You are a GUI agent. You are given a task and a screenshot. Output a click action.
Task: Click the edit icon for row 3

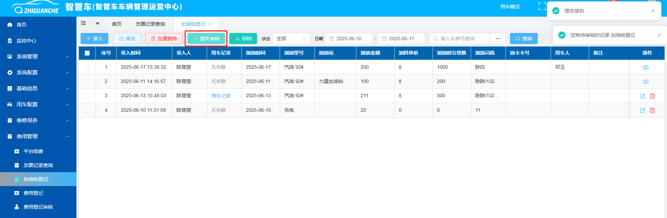click(x=642, y=96)
